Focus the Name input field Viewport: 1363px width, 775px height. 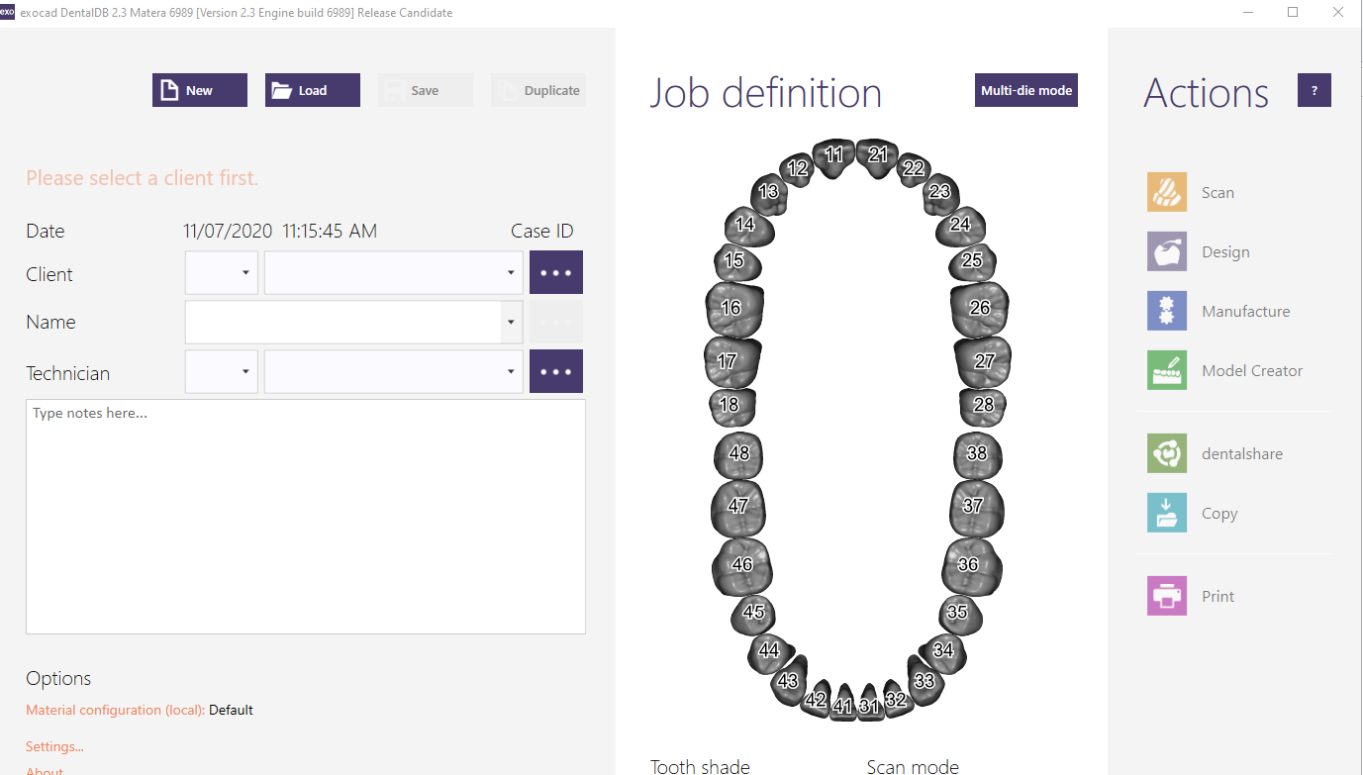(x=343, y=322)
